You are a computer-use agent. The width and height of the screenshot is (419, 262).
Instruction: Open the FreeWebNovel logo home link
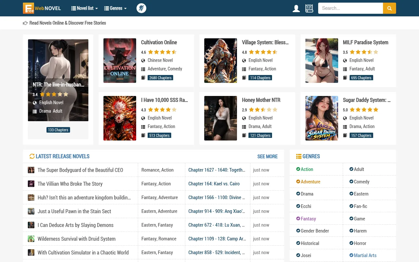(42, 8)
